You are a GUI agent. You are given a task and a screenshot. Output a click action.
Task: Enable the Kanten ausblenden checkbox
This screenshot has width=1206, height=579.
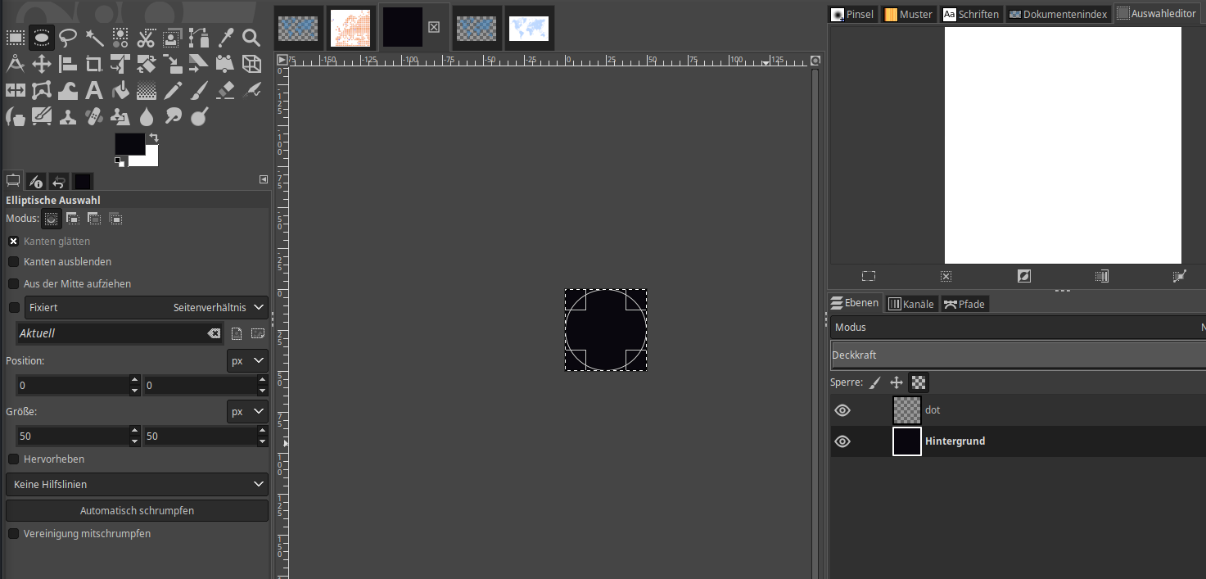pyautogui.click(x=14, y=262)
